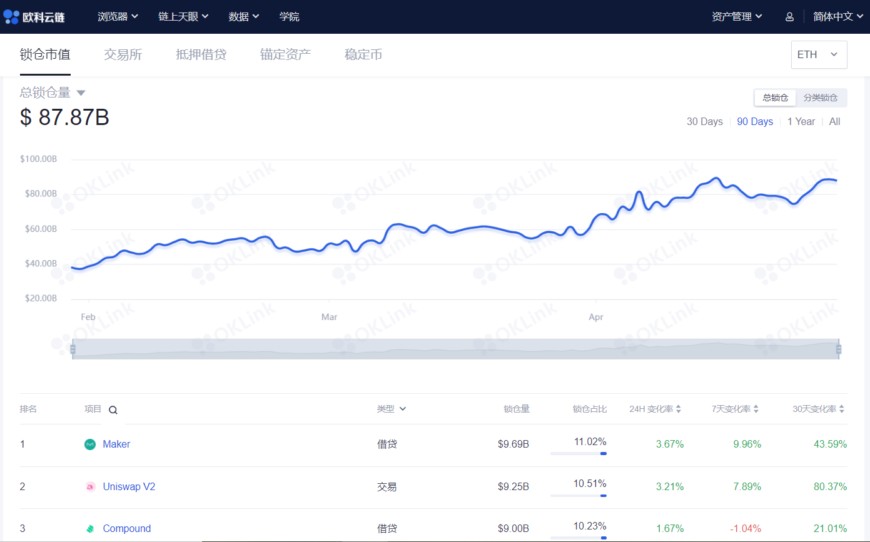Image resolution: width=870 pixels, height=542 pixels.
Task: Click the $100.00B y-axis label
Action: 39,159
